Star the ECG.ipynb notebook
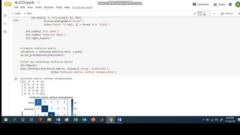This screenshot has width=240, height=135. (x=39, y=3)
